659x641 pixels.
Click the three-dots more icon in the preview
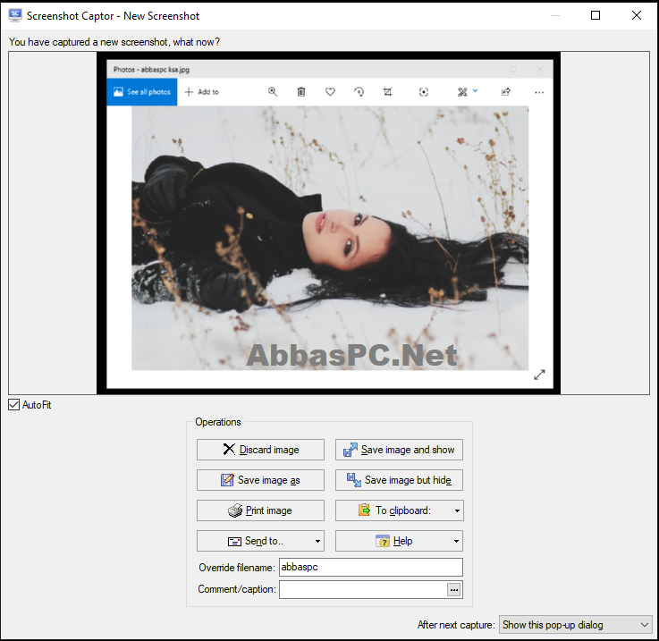pos(539,92)
